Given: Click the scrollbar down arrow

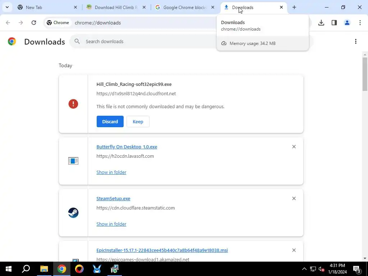Looking at the screenshot, I should 365,259.
